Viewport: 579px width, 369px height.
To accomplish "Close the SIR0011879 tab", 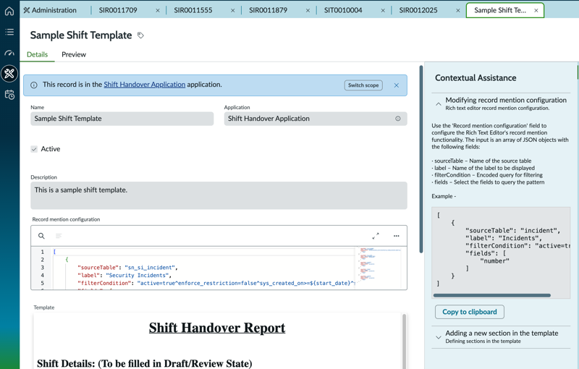I will click(x=308, y=11).
